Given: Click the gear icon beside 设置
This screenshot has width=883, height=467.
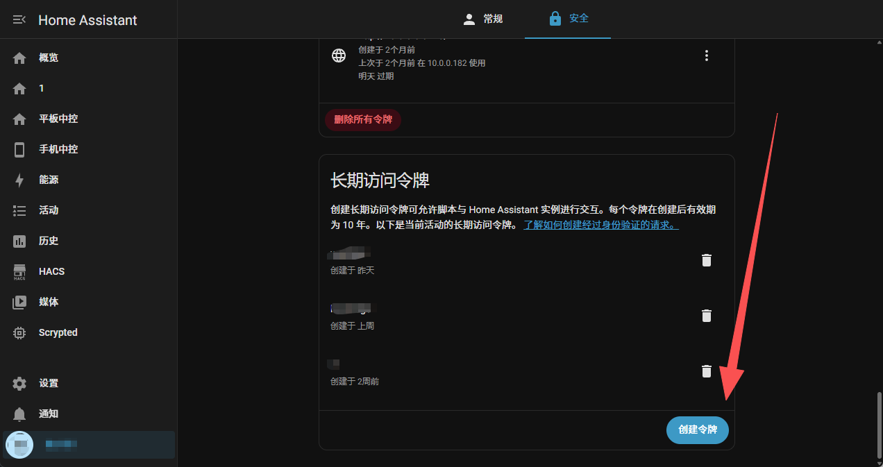Looking at the screenshot, I should click(19, 384).
